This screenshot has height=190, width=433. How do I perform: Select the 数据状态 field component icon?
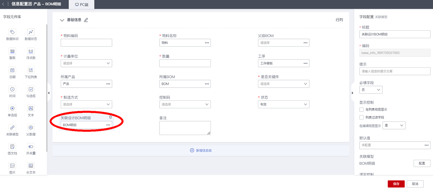point(31,32)
